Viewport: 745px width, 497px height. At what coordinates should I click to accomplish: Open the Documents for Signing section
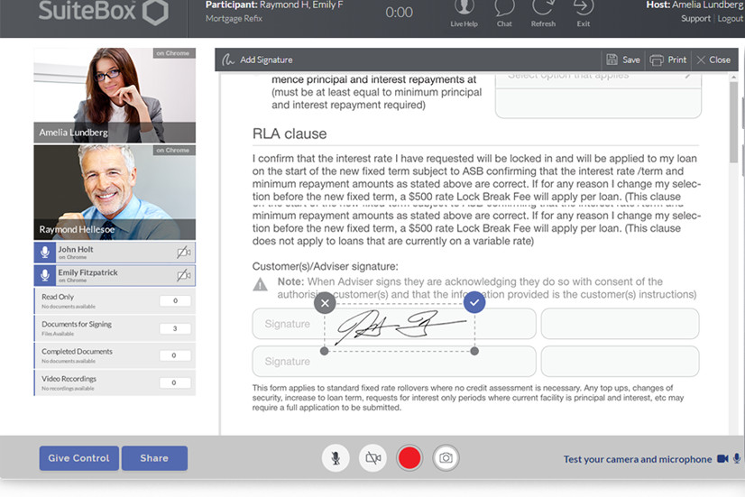tap(115, 328)
